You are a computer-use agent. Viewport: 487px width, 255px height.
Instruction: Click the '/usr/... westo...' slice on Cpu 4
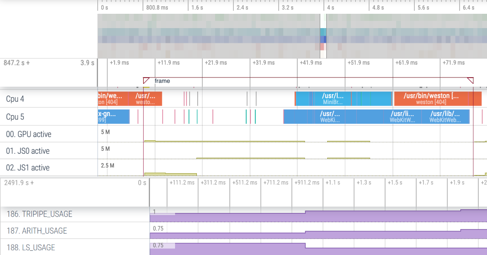coord(145,99)
